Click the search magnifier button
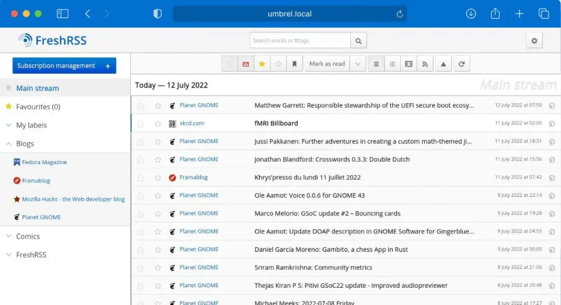This screenshot has height=305, width=561. click(359, 40)
